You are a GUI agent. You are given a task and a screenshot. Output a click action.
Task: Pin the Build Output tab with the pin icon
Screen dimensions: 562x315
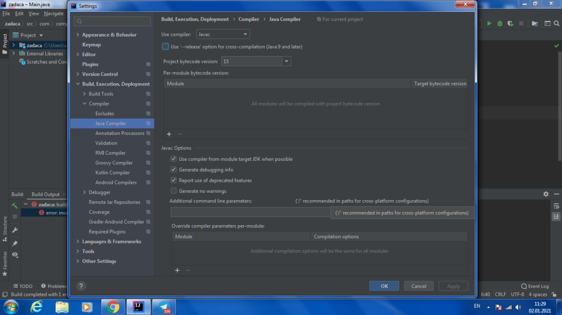14,244
